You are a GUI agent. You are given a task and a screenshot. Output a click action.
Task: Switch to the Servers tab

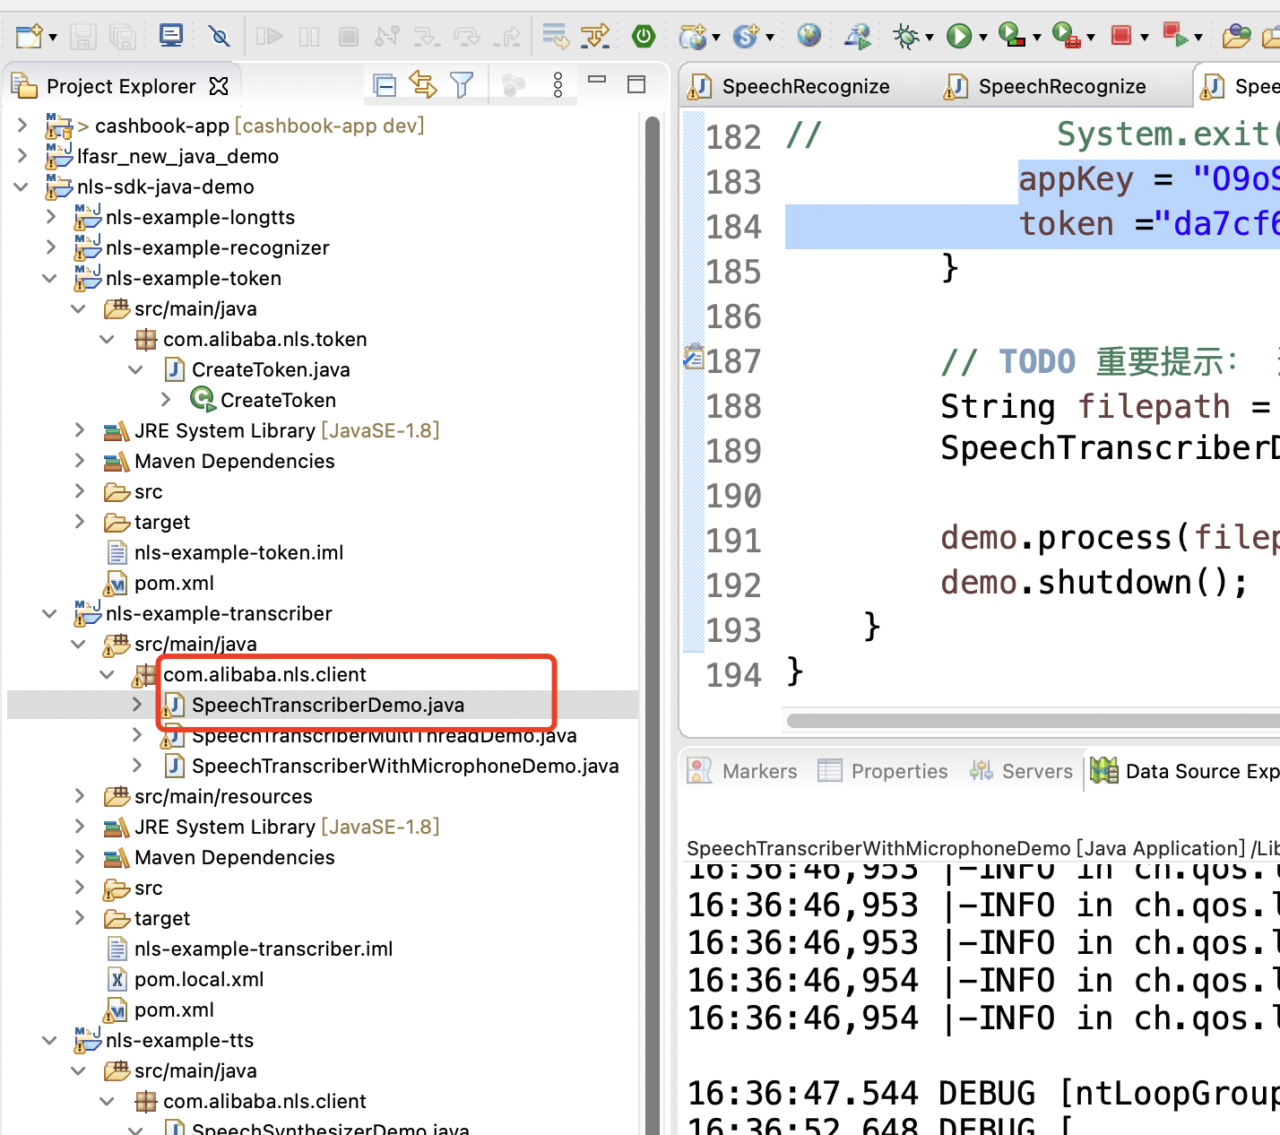click(x=1021, y=771)
